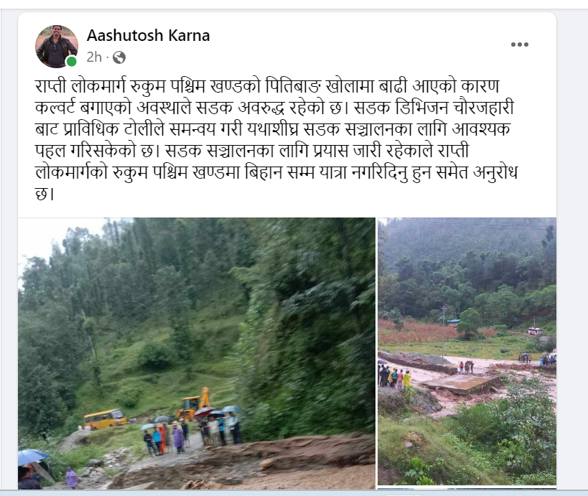
Task: Open Aashutosh Karna's profile picture
Action: click(57, 47)
